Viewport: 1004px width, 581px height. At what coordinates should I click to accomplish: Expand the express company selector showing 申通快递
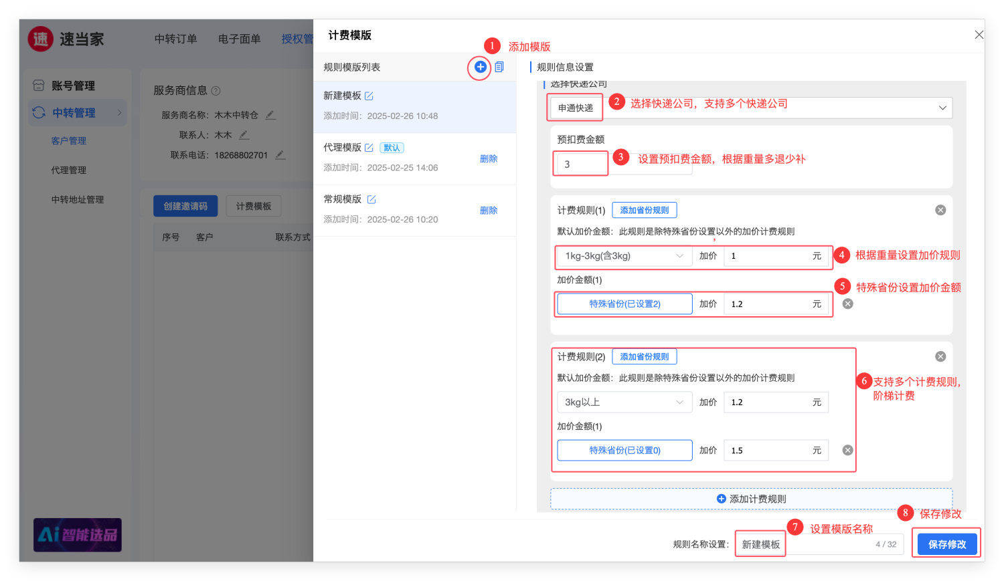750,108
